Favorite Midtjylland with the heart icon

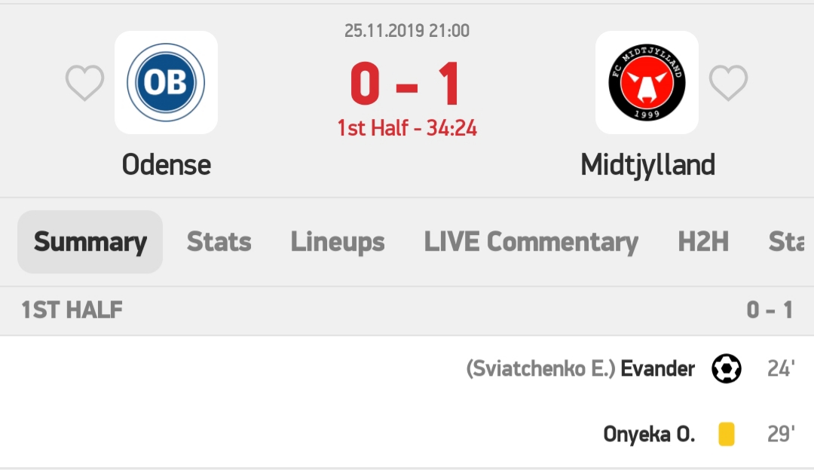pyautogui.click(x=728, y=83)
